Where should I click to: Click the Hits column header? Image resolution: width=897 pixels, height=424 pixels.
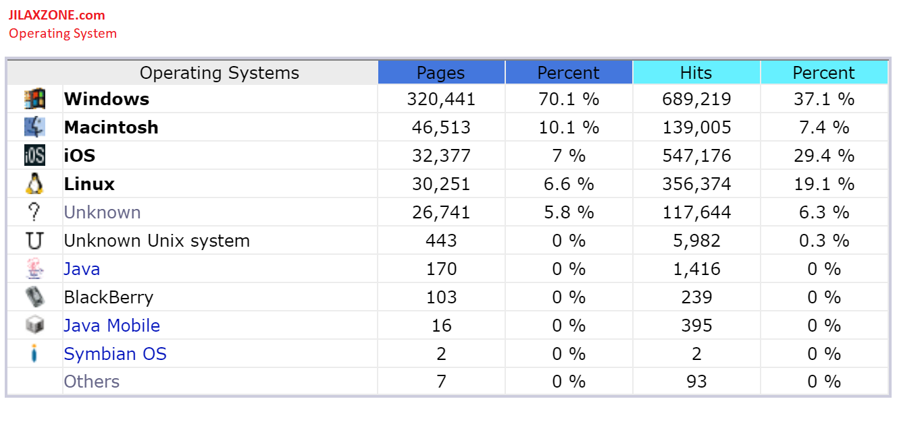click(x=696, y=73)
